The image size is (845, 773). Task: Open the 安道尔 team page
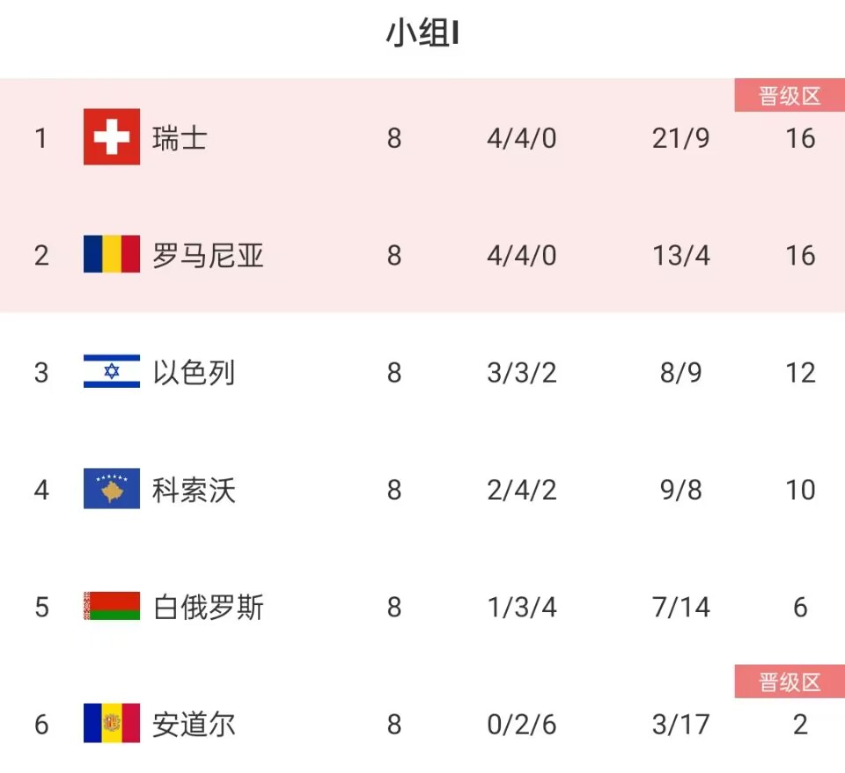(x=194, y=725)
